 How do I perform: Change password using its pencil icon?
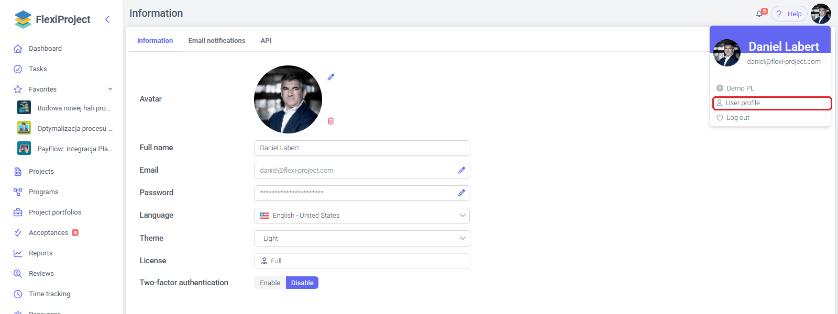461,193
